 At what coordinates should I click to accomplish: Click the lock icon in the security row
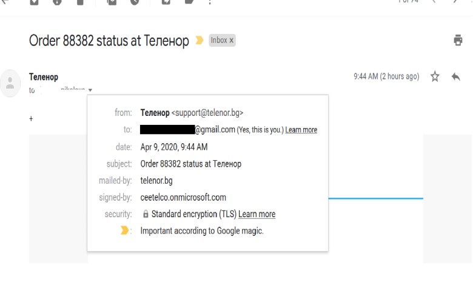(x=146, y=214)
